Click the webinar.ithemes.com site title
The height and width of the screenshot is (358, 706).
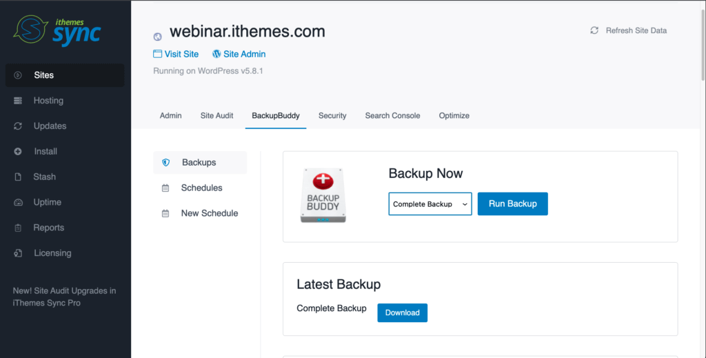pyautogui.click(x=248, y=32)
